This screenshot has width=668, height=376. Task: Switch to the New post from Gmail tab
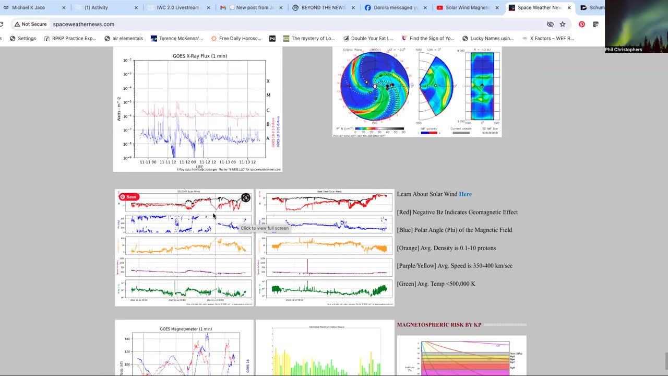(250, 8)
